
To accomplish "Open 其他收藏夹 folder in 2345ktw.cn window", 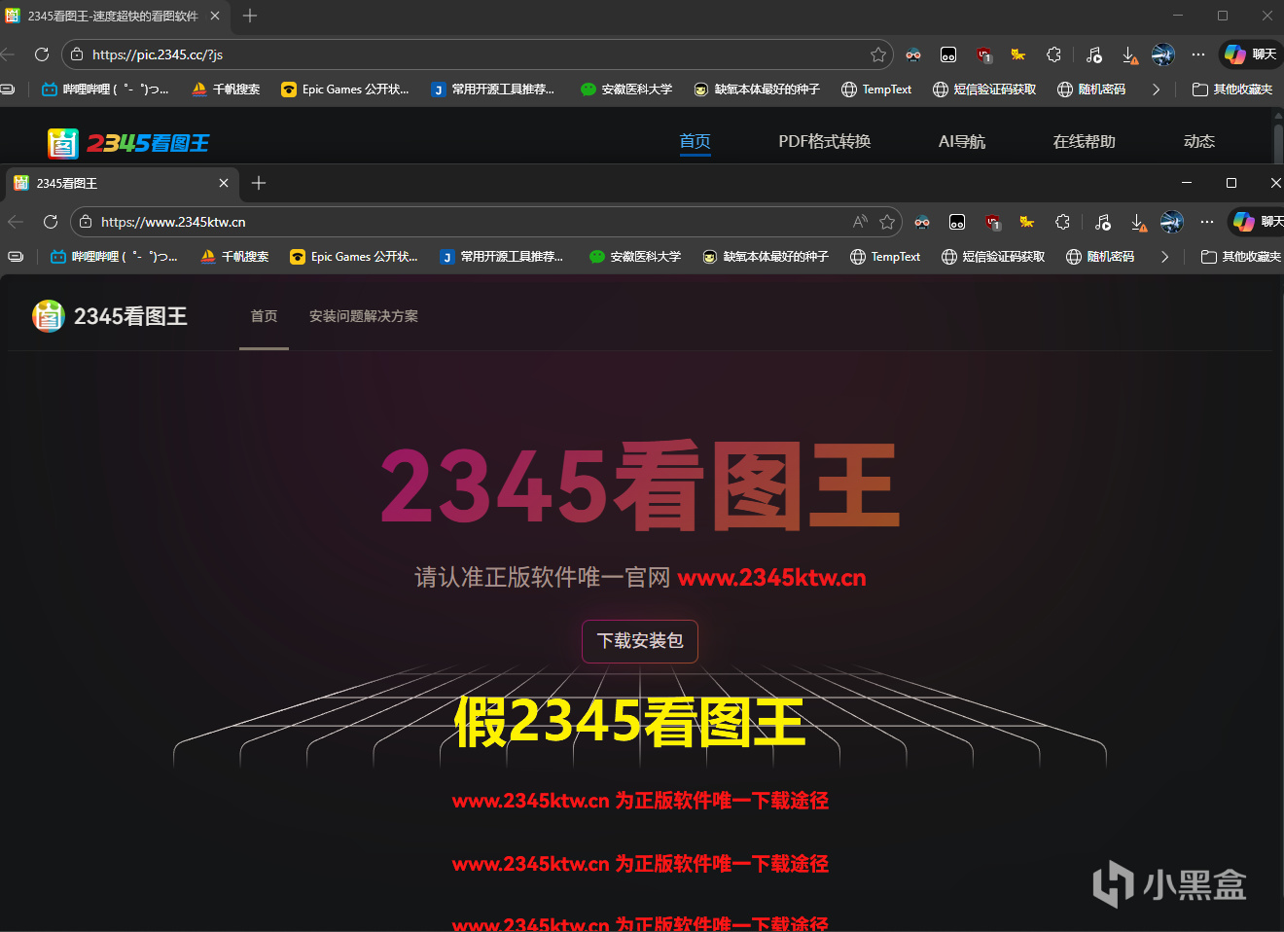I will (x=1241, y=257).
